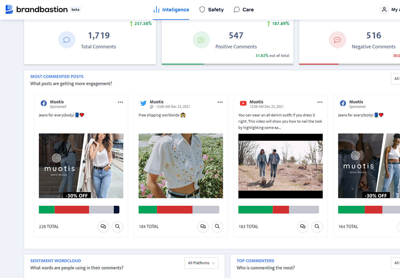Switch to the Safety tab
This screenshot has width=400, height=278.
tap(212, 10)
